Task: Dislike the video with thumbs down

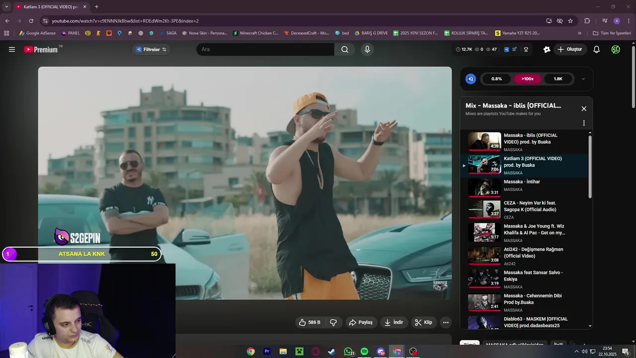Action: pyautogui.click(x=333, y=322)
